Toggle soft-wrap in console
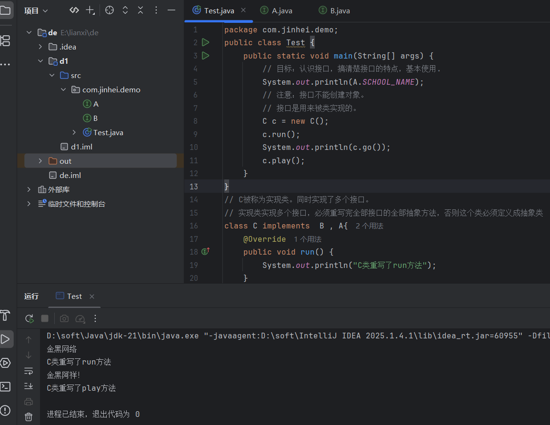The image size is (550, 425). pyautogui.click(x=29, y=371)
